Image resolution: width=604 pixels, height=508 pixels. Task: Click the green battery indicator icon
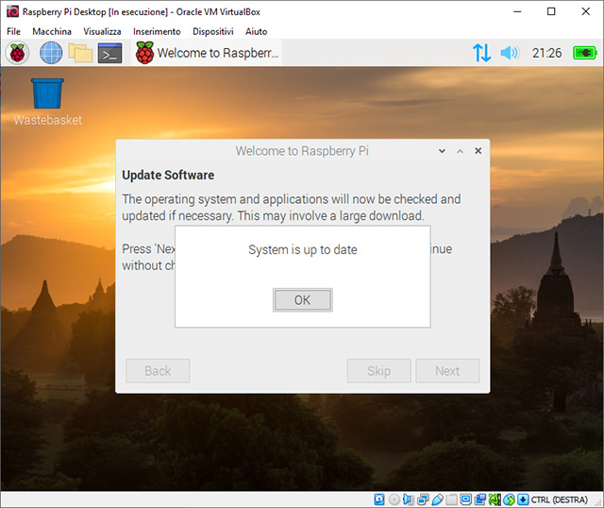click(x=585, y=53)
